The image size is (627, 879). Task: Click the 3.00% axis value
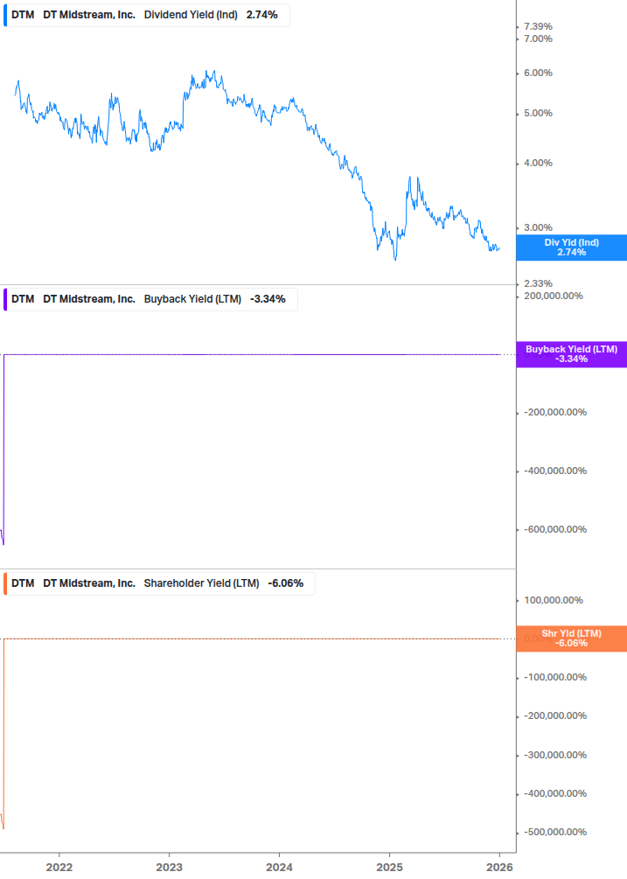(538, 227)
